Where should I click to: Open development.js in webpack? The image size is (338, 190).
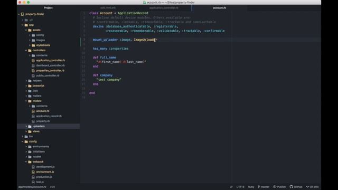tap(45, 167)
